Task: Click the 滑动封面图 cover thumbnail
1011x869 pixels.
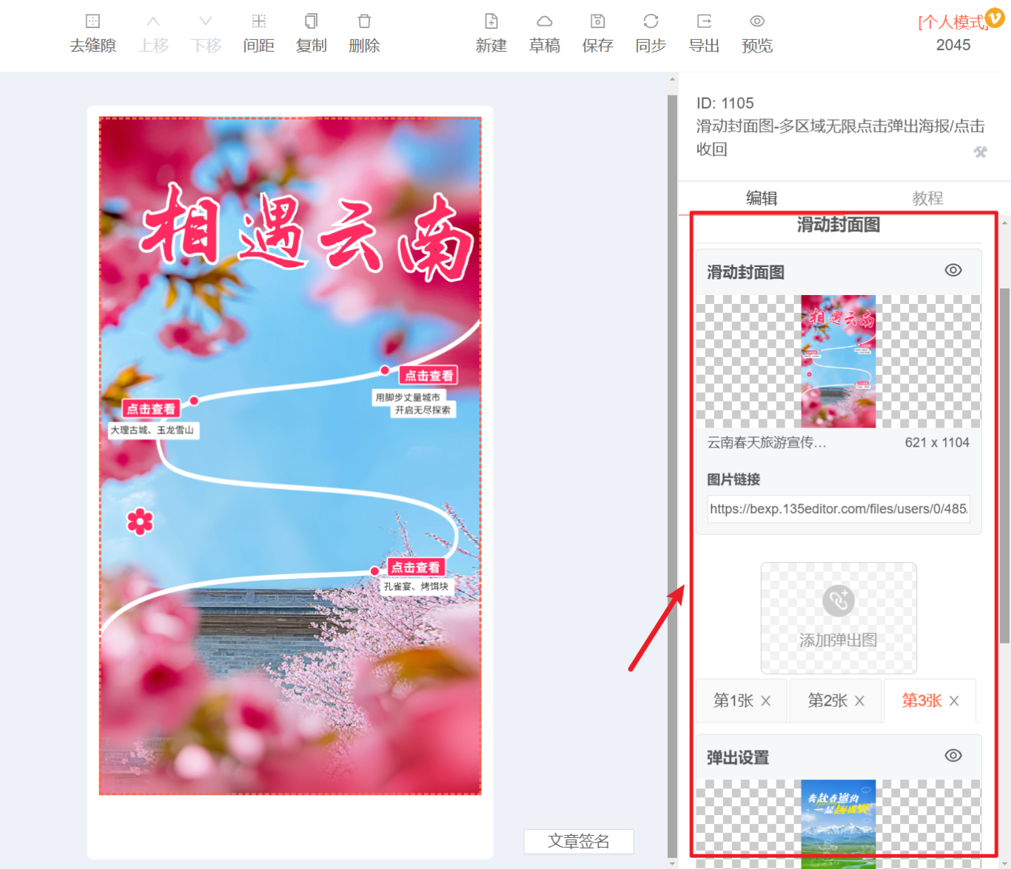Action: [839, 362]
